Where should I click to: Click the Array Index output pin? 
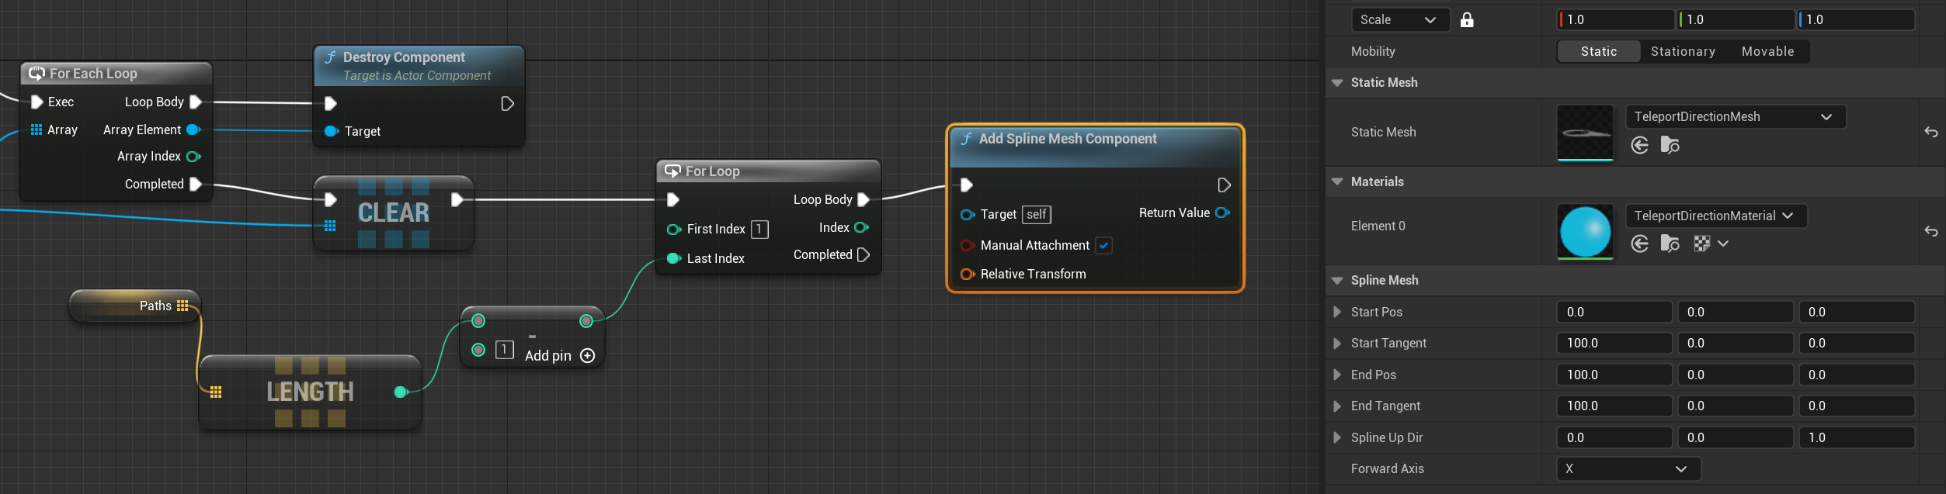193,156
